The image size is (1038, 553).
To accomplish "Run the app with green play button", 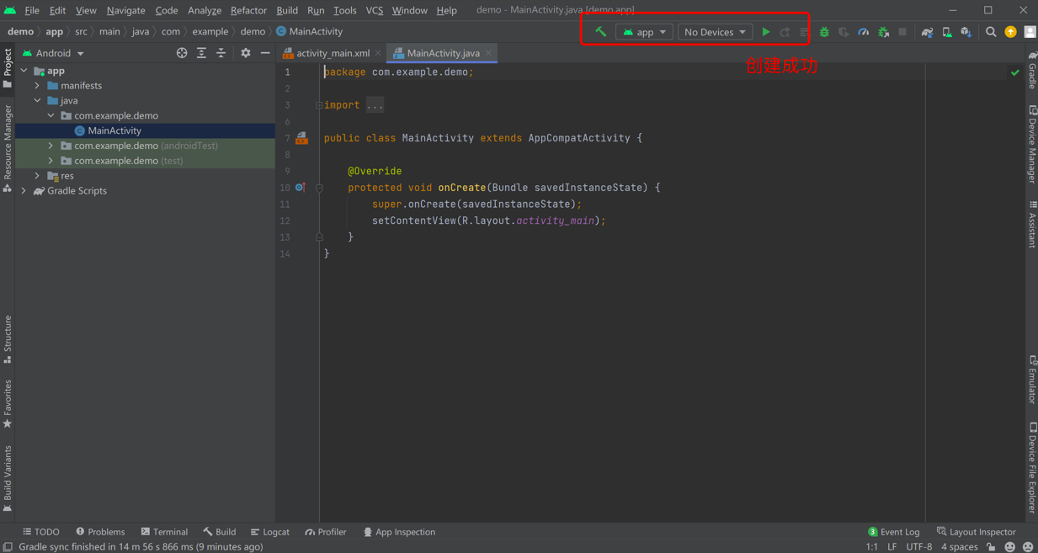I will [x=765, y=32].
